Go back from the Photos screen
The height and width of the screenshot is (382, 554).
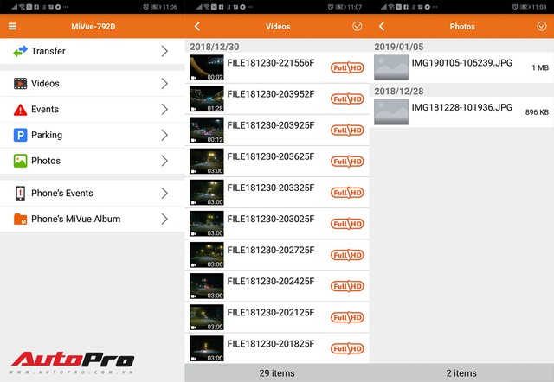pos(382,27)
